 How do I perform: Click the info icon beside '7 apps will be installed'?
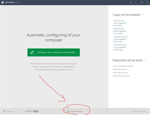(142, 15)
